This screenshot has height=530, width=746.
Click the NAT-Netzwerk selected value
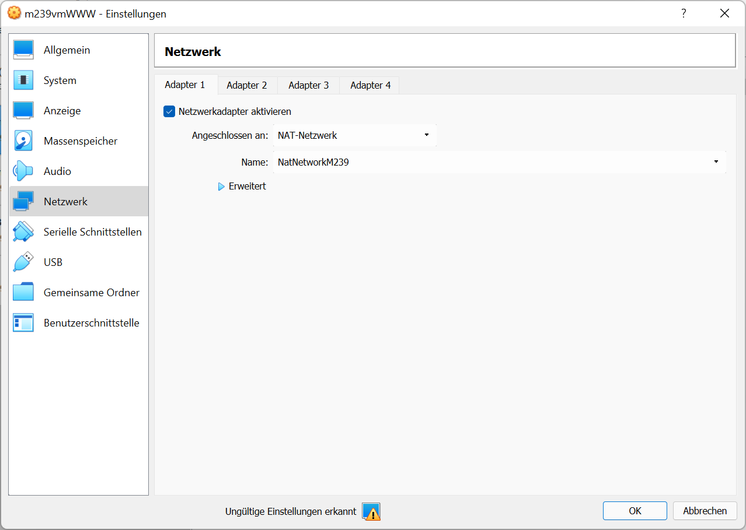[x=308, y=135]
